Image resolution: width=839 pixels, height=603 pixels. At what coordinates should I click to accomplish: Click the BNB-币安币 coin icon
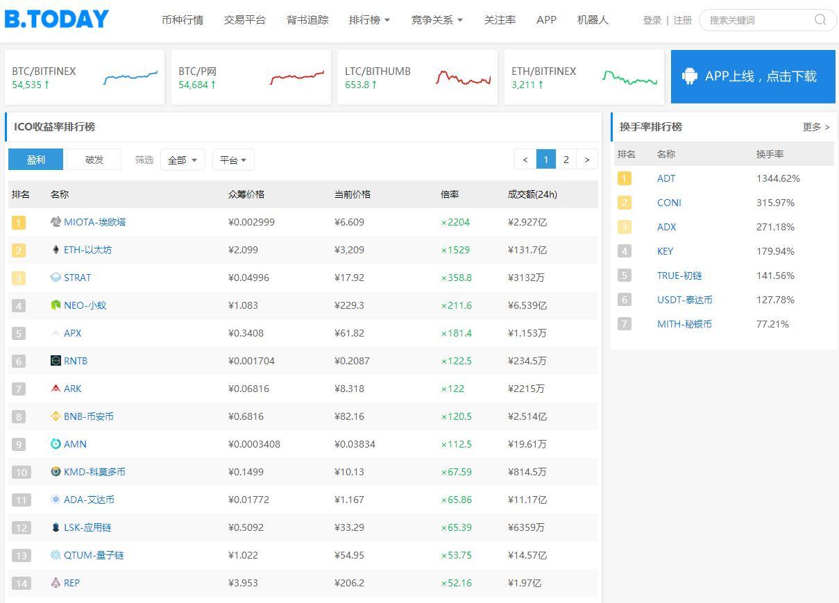tap(55, 416)
